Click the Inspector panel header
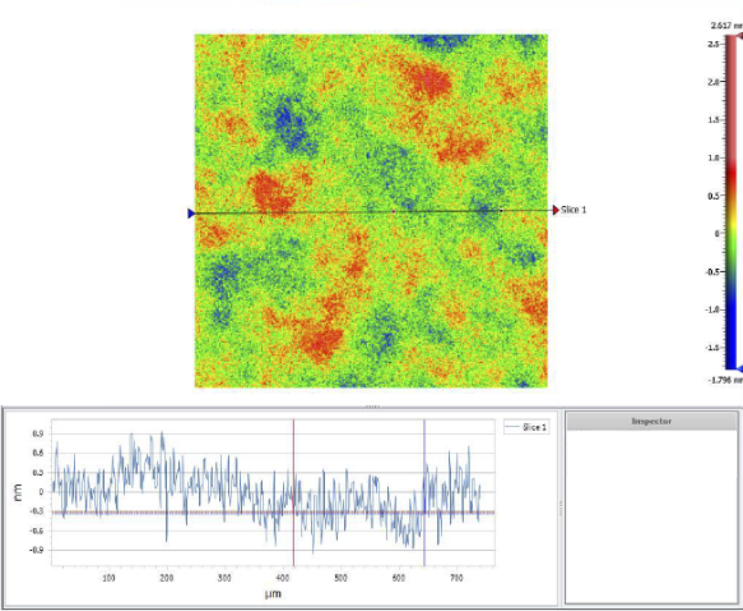The height and width of the screenshot is (611, 743). tap(651, 421)
